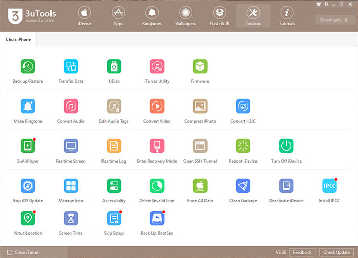Screen dimensions: 358x258
Task: Launch 3uAirPlayer
Action: [28, 146]
